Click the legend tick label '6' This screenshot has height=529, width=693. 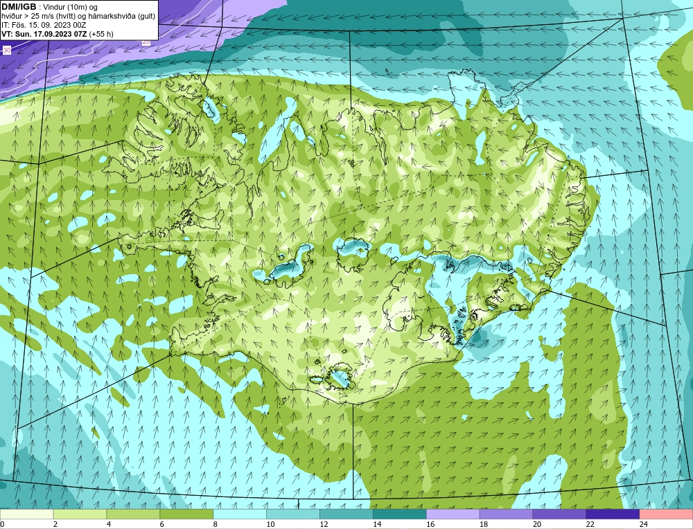click(161, 525)
